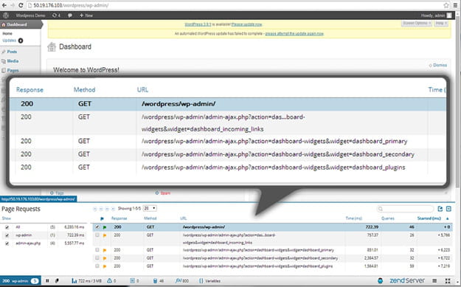The width and height of the screenshot is (461, 287).
Task: Open the Dashboard sidebar menu
Action: 21,24
